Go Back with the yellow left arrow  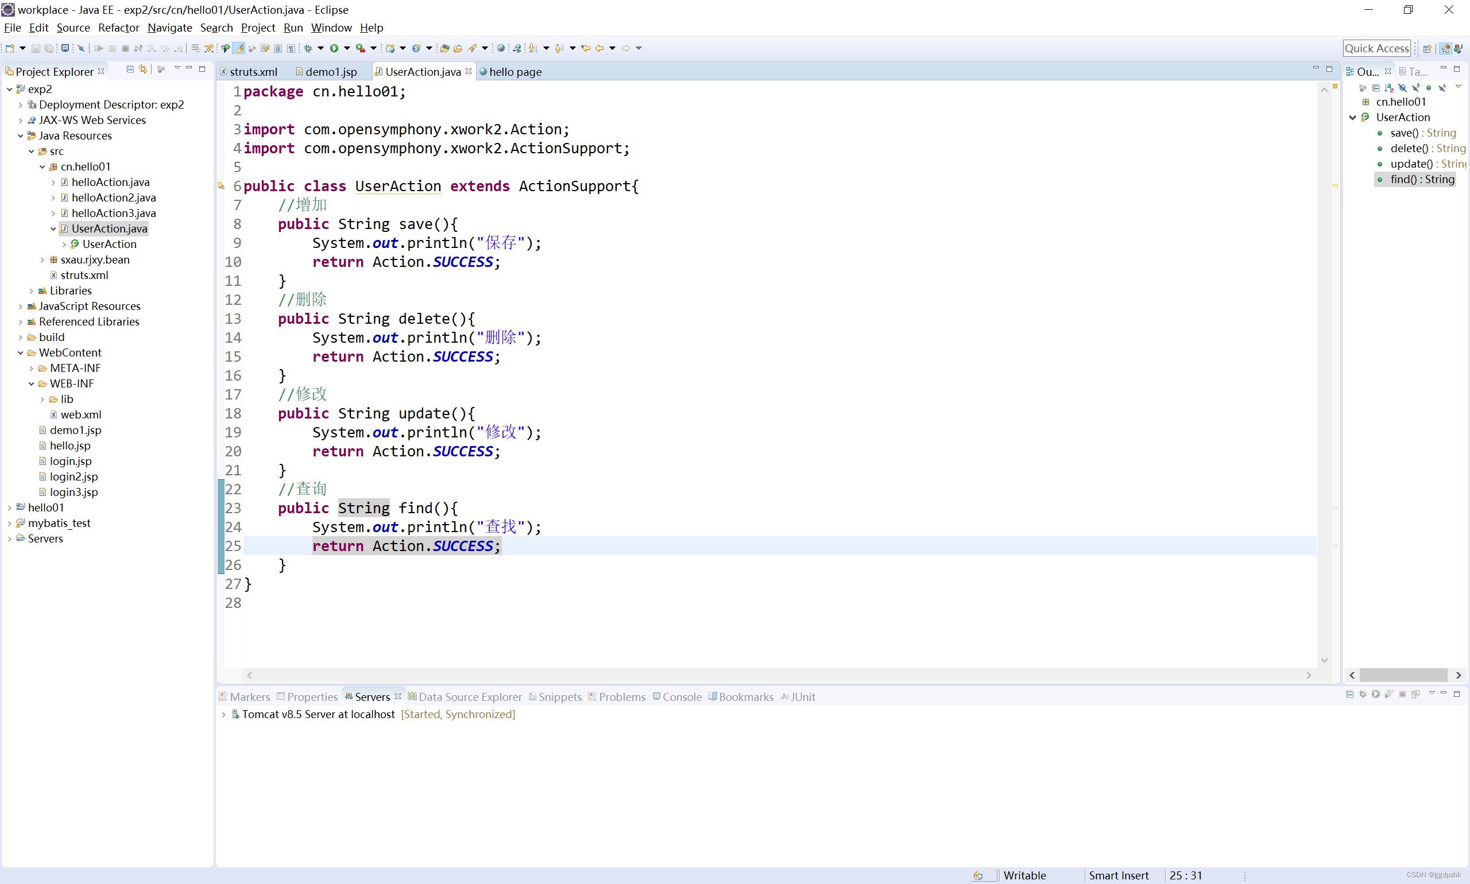[599, 48]
